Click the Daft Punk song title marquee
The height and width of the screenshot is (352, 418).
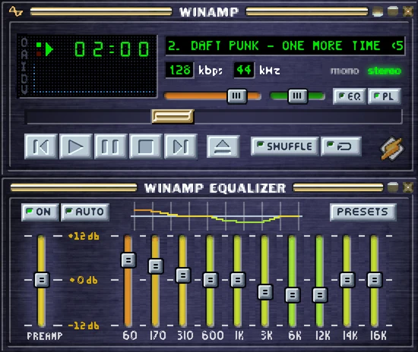(x=285, y=46)
